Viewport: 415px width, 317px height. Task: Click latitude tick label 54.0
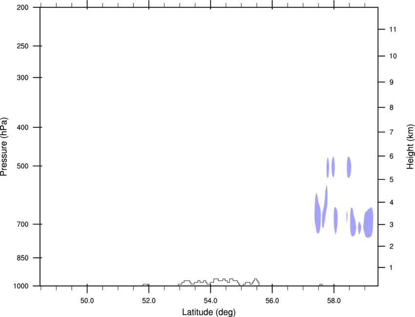coord(210,301)
